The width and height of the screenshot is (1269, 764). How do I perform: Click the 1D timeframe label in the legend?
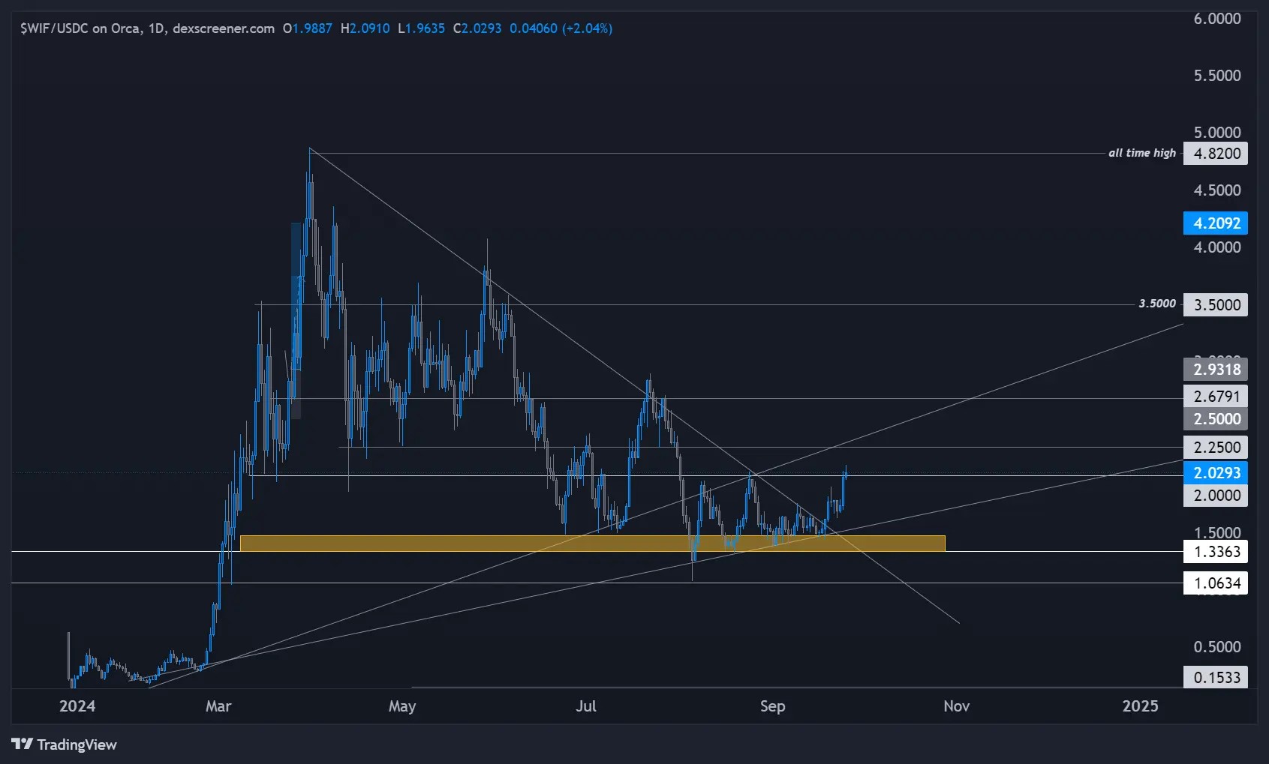click(155, 28)
